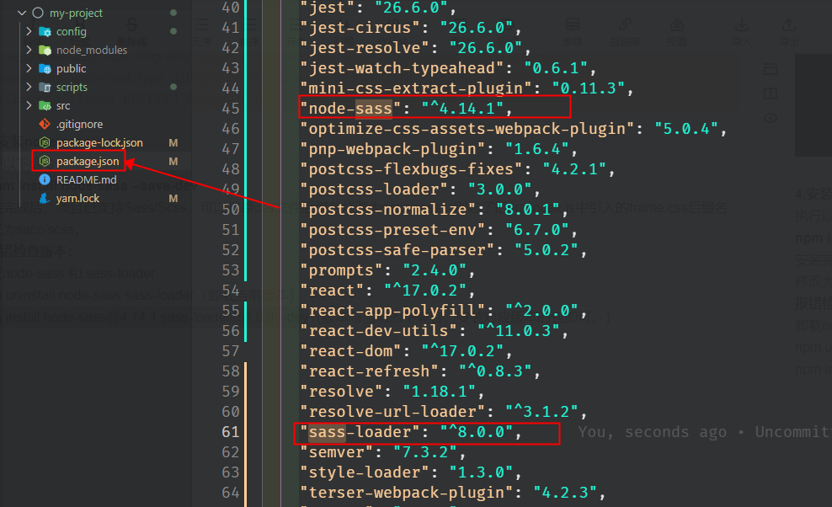Click the modified dot next to my-project
Viewport: 832px width, 507px height.
point(173,13)
